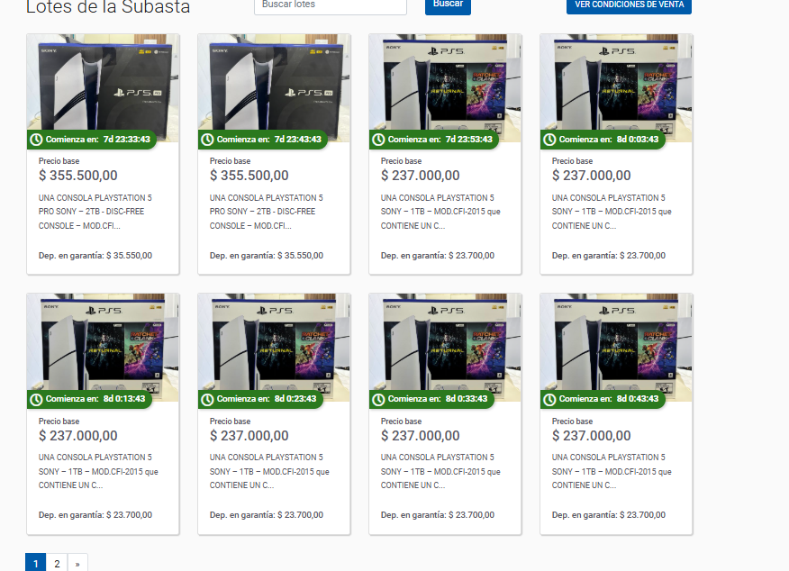Screen dimensions: 789x571
Task: Select page 1 in pagination
Action: point(36,563)
